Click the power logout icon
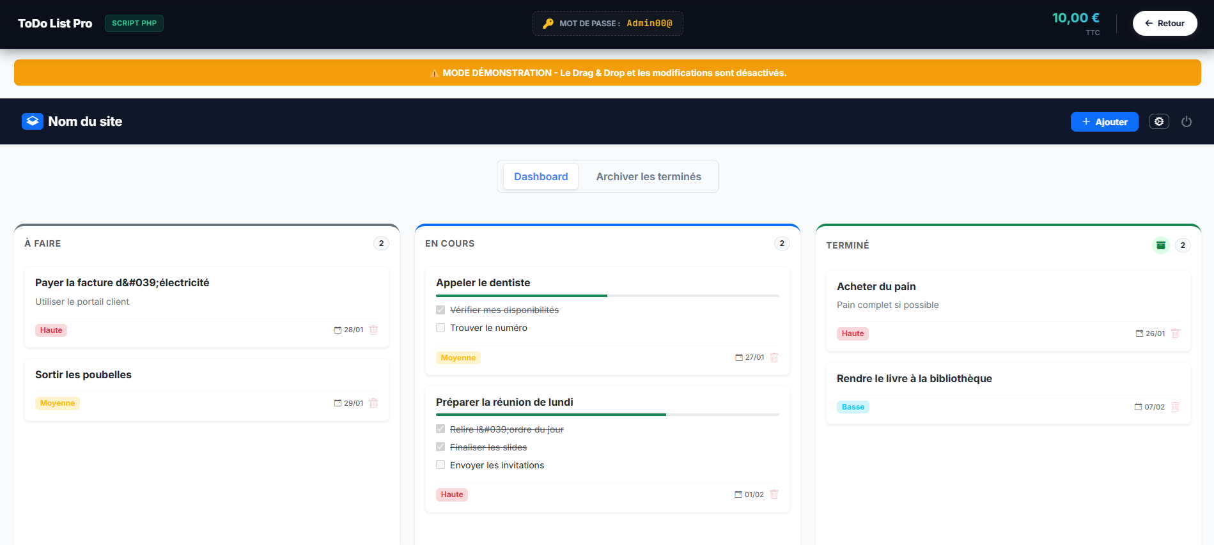The width and height of the screenshot is (1214, 545). (x=1187, y=121)
